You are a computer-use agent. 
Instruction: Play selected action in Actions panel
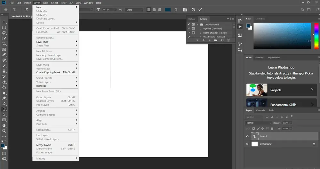point(209,40)
